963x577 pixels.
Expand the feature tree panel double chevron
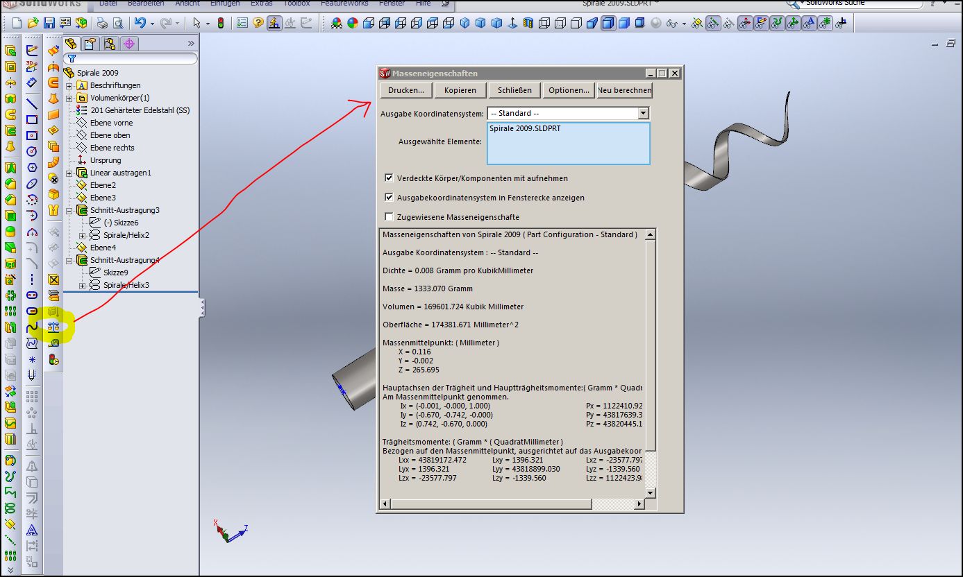pyautogui.click(x=192, y=44)
